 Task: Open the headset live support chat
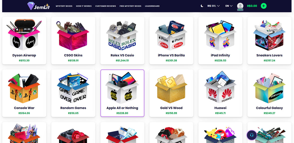[x=252, y=135]
